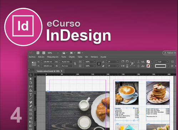Flip the object horizontally
178x130 pixels.
click(x=123, y=66)
